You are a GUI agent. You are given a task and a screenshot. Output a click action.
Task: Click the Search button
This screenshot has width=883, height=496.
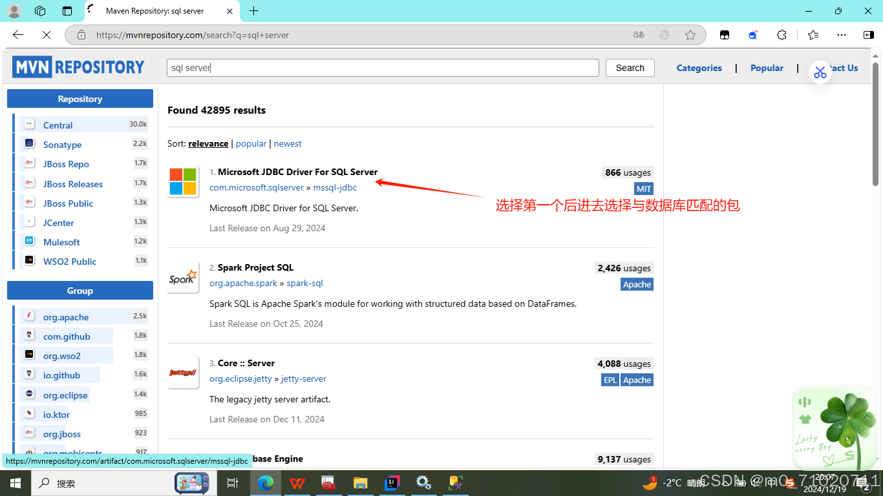point(630,68)
